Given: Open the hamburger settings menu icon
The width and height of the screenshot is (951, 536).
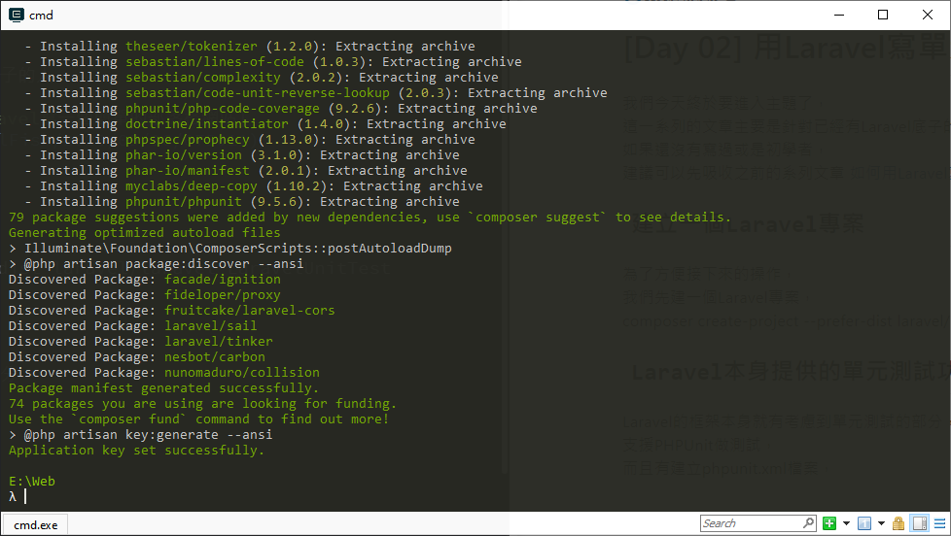Looking at the screenshot, I should [x=939, y=523].
